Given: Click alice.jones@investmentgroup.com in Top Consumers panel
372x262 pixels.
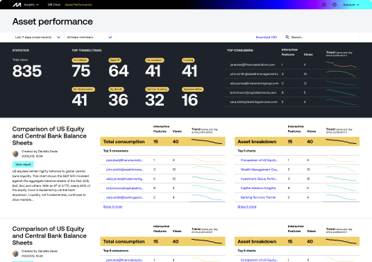Looking at the screenshot, I should point(254,83).
